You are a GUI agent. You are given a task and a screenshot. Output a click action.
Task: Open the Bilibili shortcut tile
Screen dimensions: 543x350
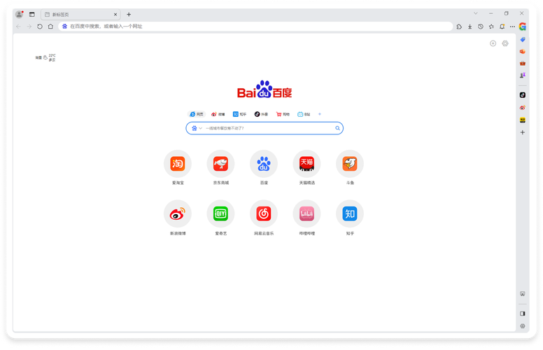click(x=306, y=213)
